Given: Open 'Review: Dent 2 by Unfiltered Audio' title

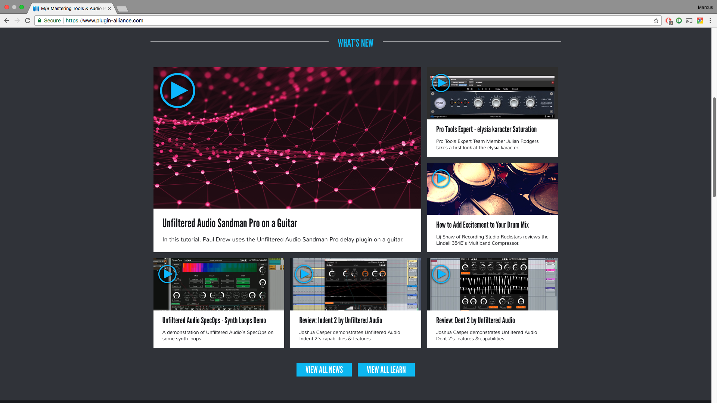Looking at the screenshot, I should coord(475,320).
